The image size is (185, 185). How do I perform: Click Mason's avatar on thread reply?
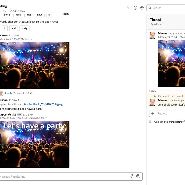153,102
